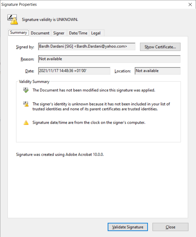
Task: Switch to the Summary tab
Action: click(x=18, y=33)
